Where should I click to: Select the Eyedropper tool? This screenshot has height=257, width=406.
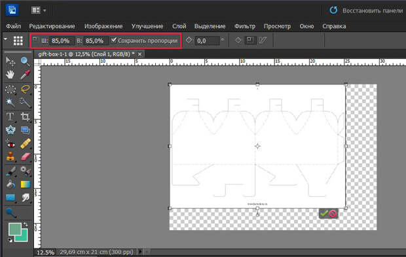pos(25,75)
